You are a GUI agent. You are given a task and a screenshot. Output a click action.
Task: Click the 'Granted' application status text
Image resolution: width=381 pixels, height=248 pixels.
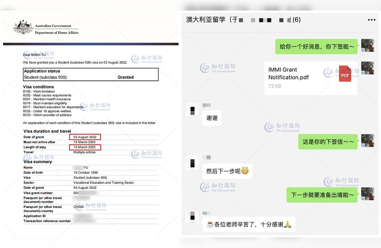tap(126, 77)
